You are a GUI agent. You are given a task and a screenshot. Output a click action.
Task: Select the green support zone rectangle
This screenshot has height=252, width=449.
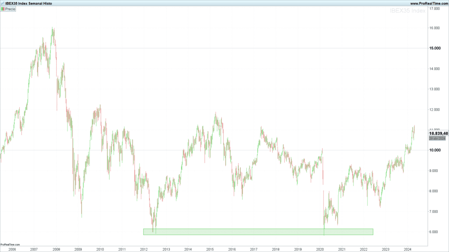coord(258,232)
